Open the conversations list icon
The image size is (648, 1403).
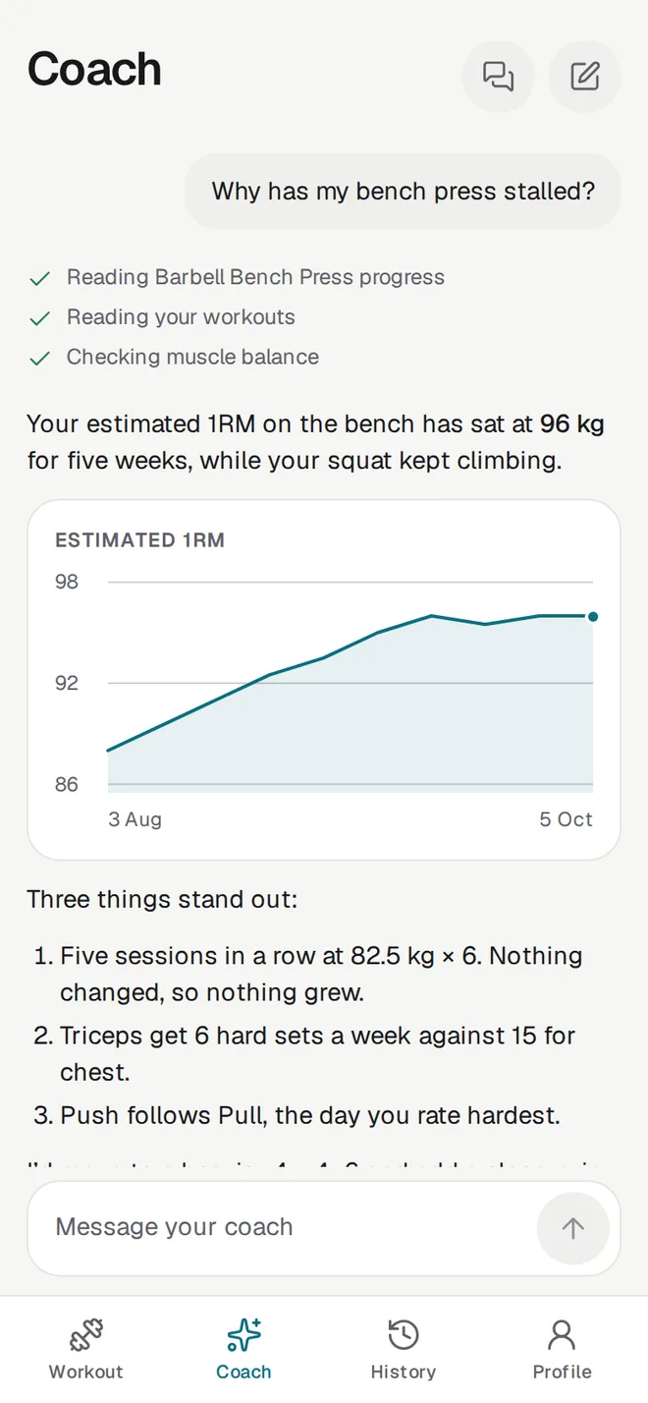pyautogui.click(x=498, y=76)
